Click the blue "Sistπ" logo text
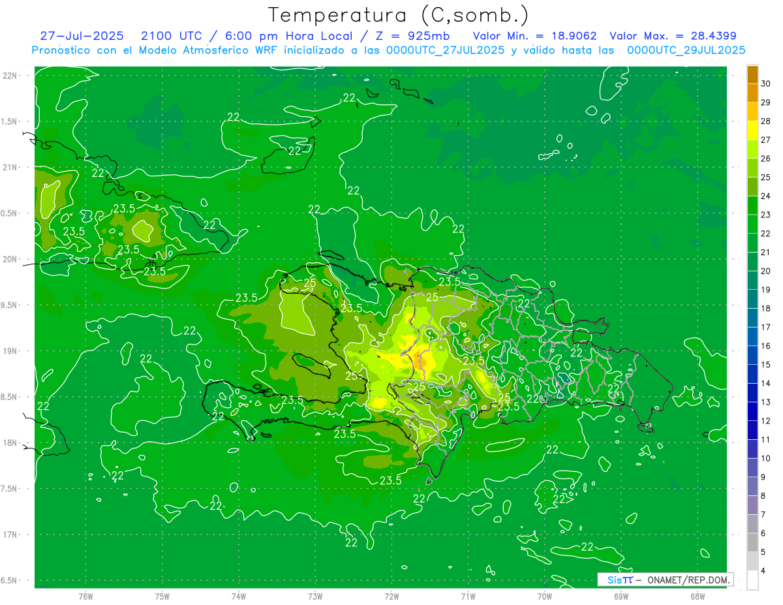The height and width of the screenshot is (605, 783). click(x=620, y=580)
